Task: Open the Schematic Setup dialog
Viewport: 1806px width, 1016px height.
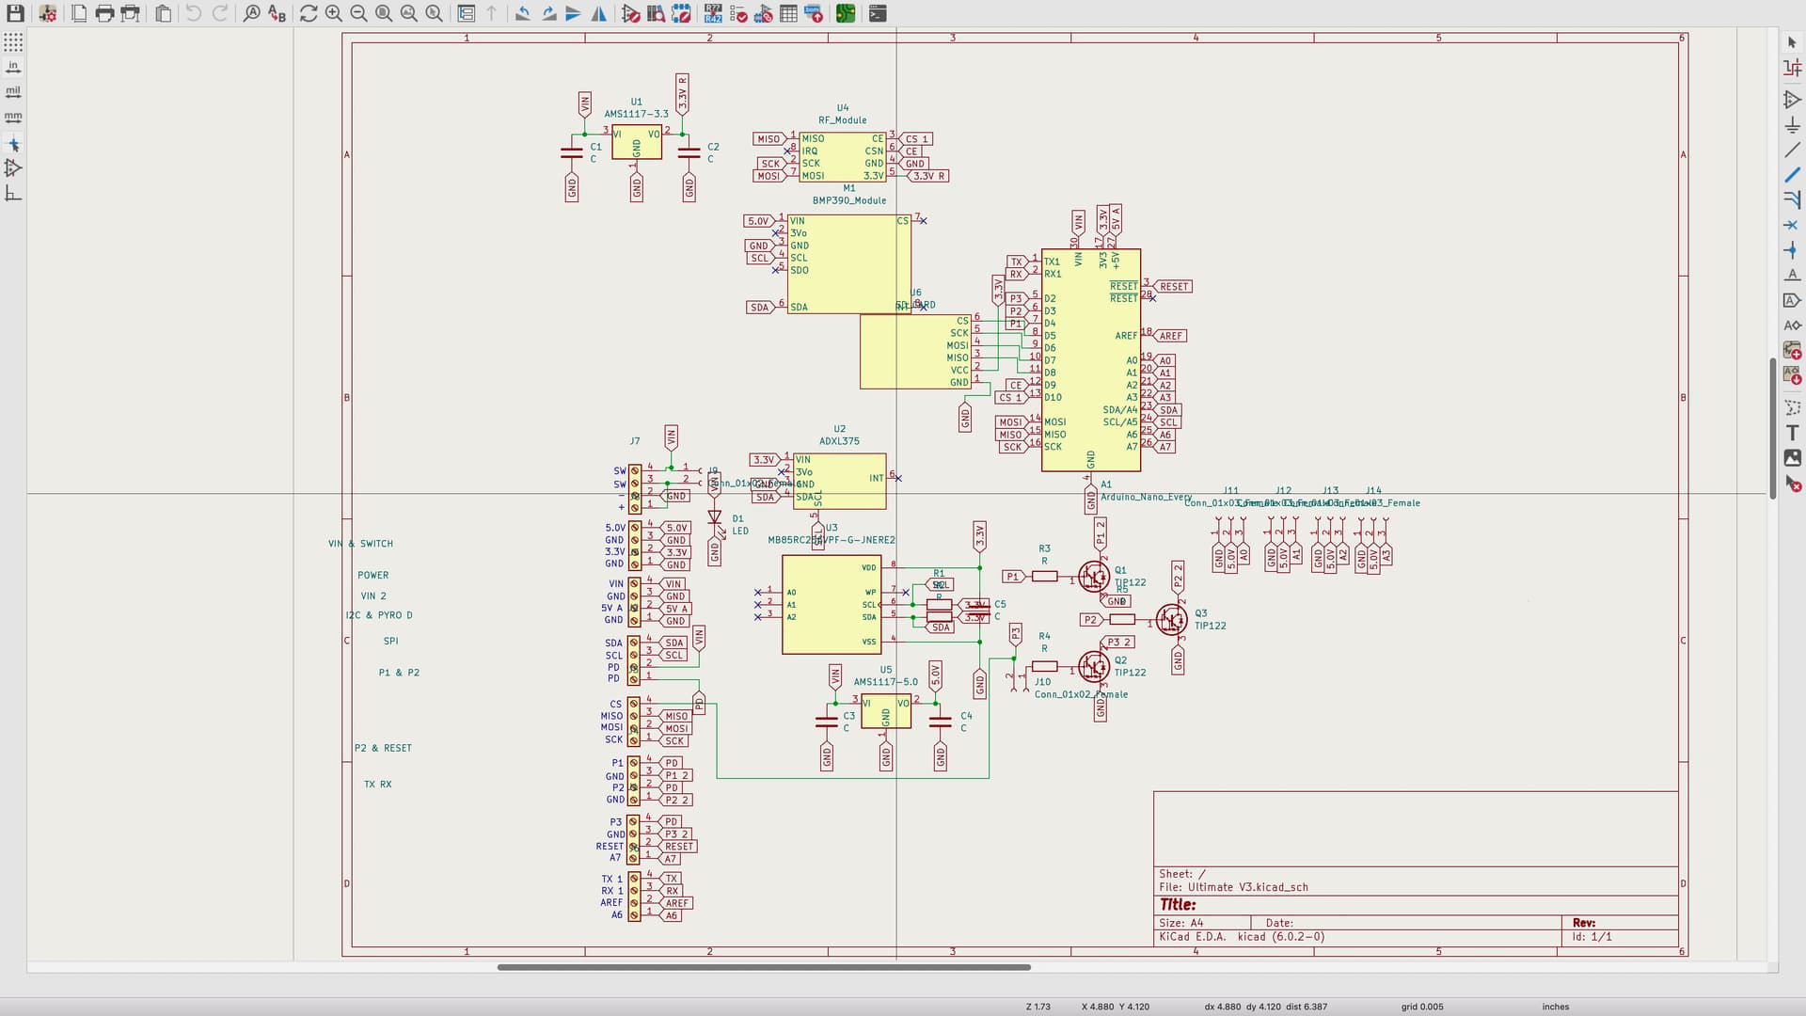Action: click(x=48, y=14)
